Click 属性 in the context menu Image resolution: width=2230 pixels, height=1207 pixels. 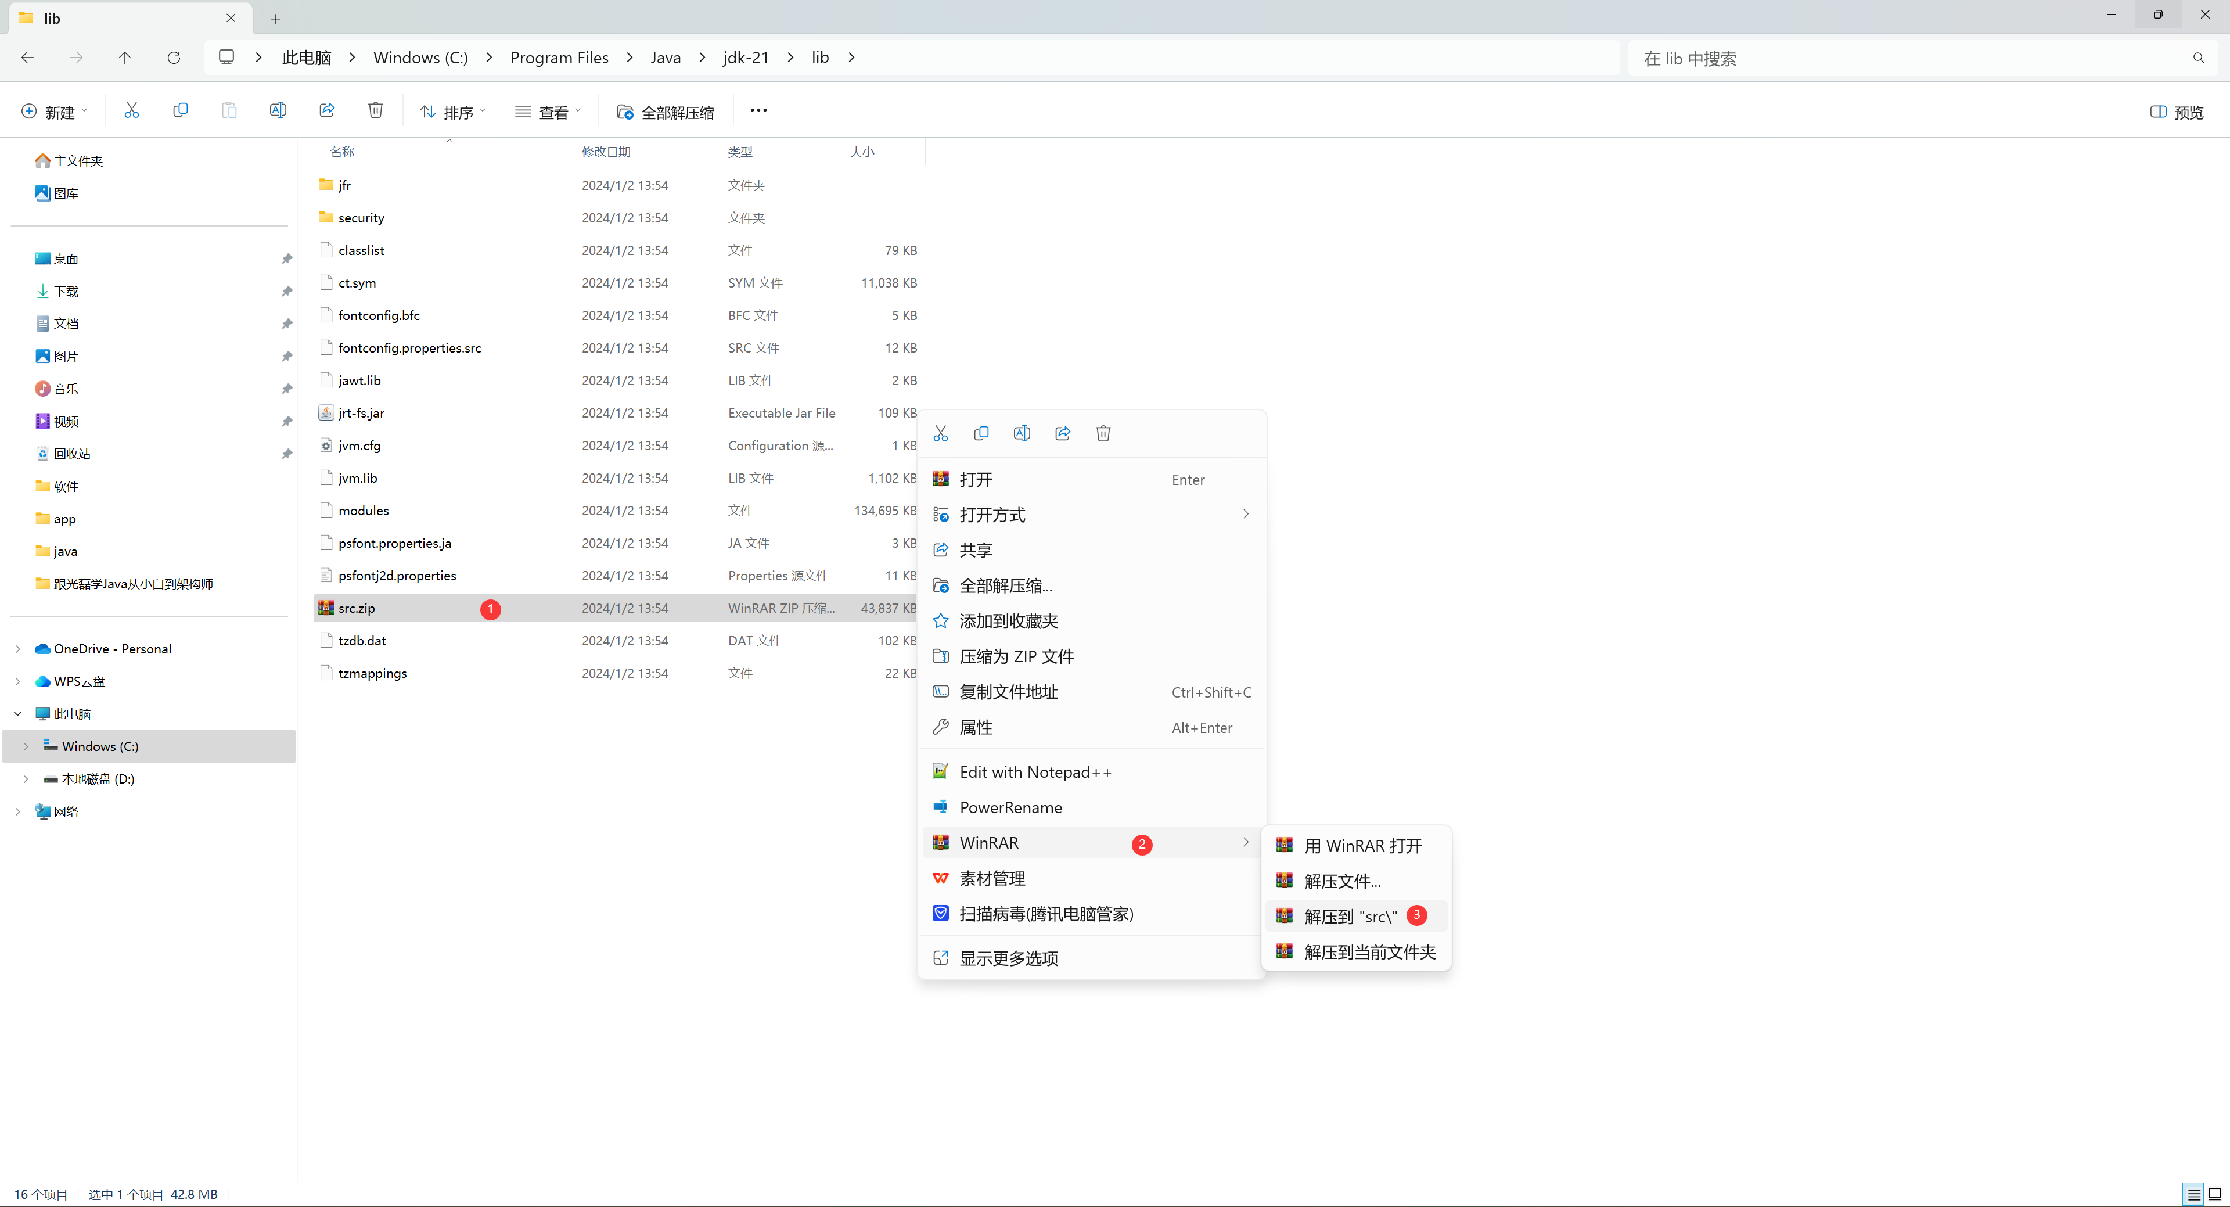pos(1092,727)
